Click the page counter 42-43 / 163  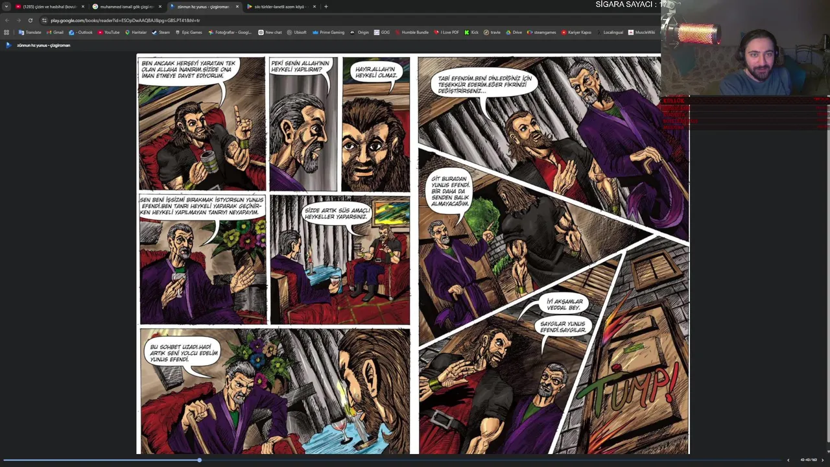pyautogui.click(x=808, y=460)
